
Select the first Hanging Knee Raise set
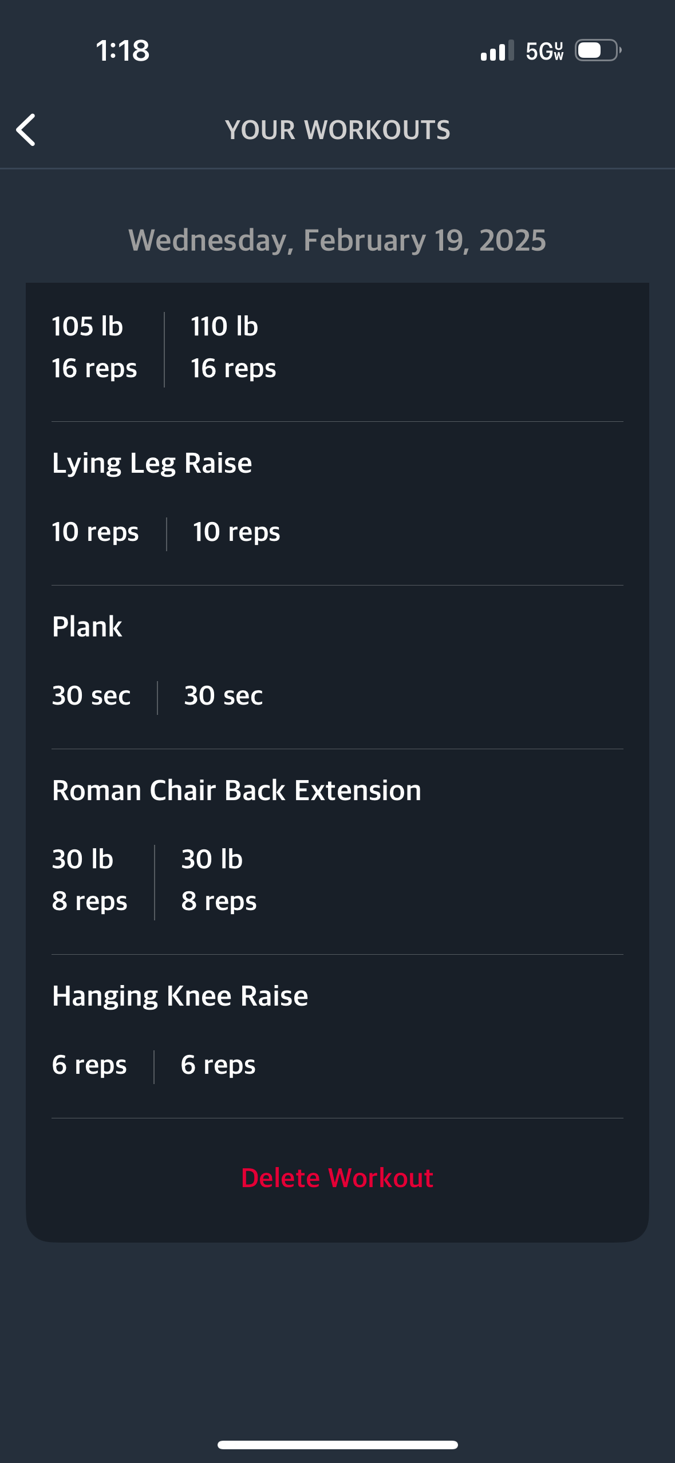click(x=89, y=1065)
